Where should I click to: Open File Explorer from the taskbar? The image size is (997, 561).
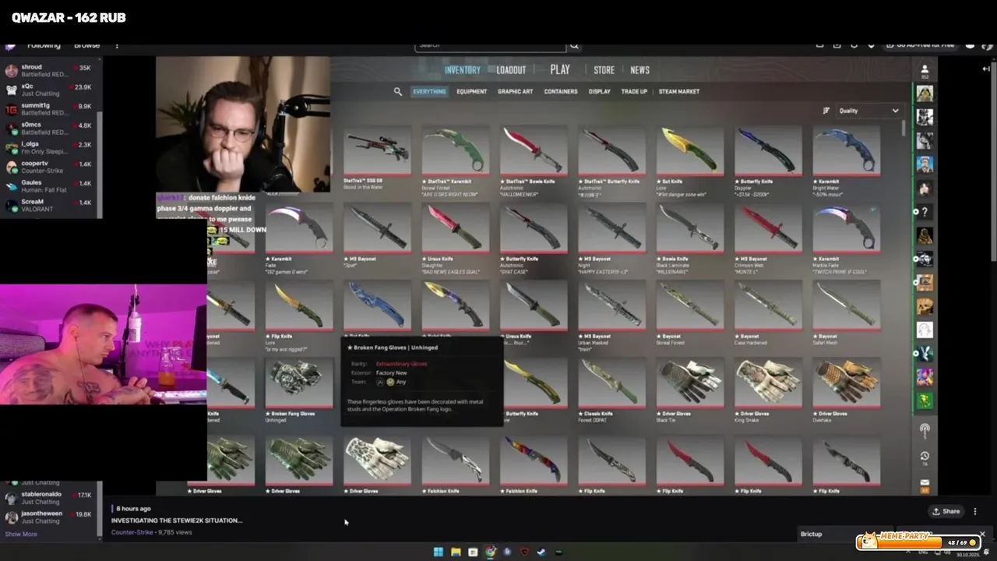pos(456,552)
